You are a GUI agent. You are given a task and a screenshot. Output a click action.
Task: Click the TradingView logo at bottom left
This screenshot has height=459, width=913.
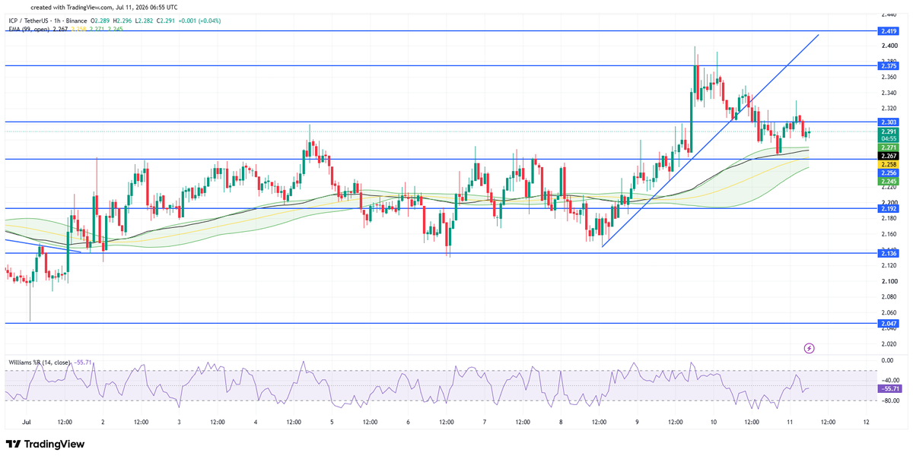pos(45,444)
